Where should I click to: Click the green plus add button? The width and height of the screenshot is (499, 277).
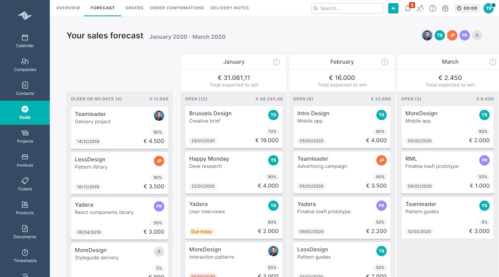point(393,8)
